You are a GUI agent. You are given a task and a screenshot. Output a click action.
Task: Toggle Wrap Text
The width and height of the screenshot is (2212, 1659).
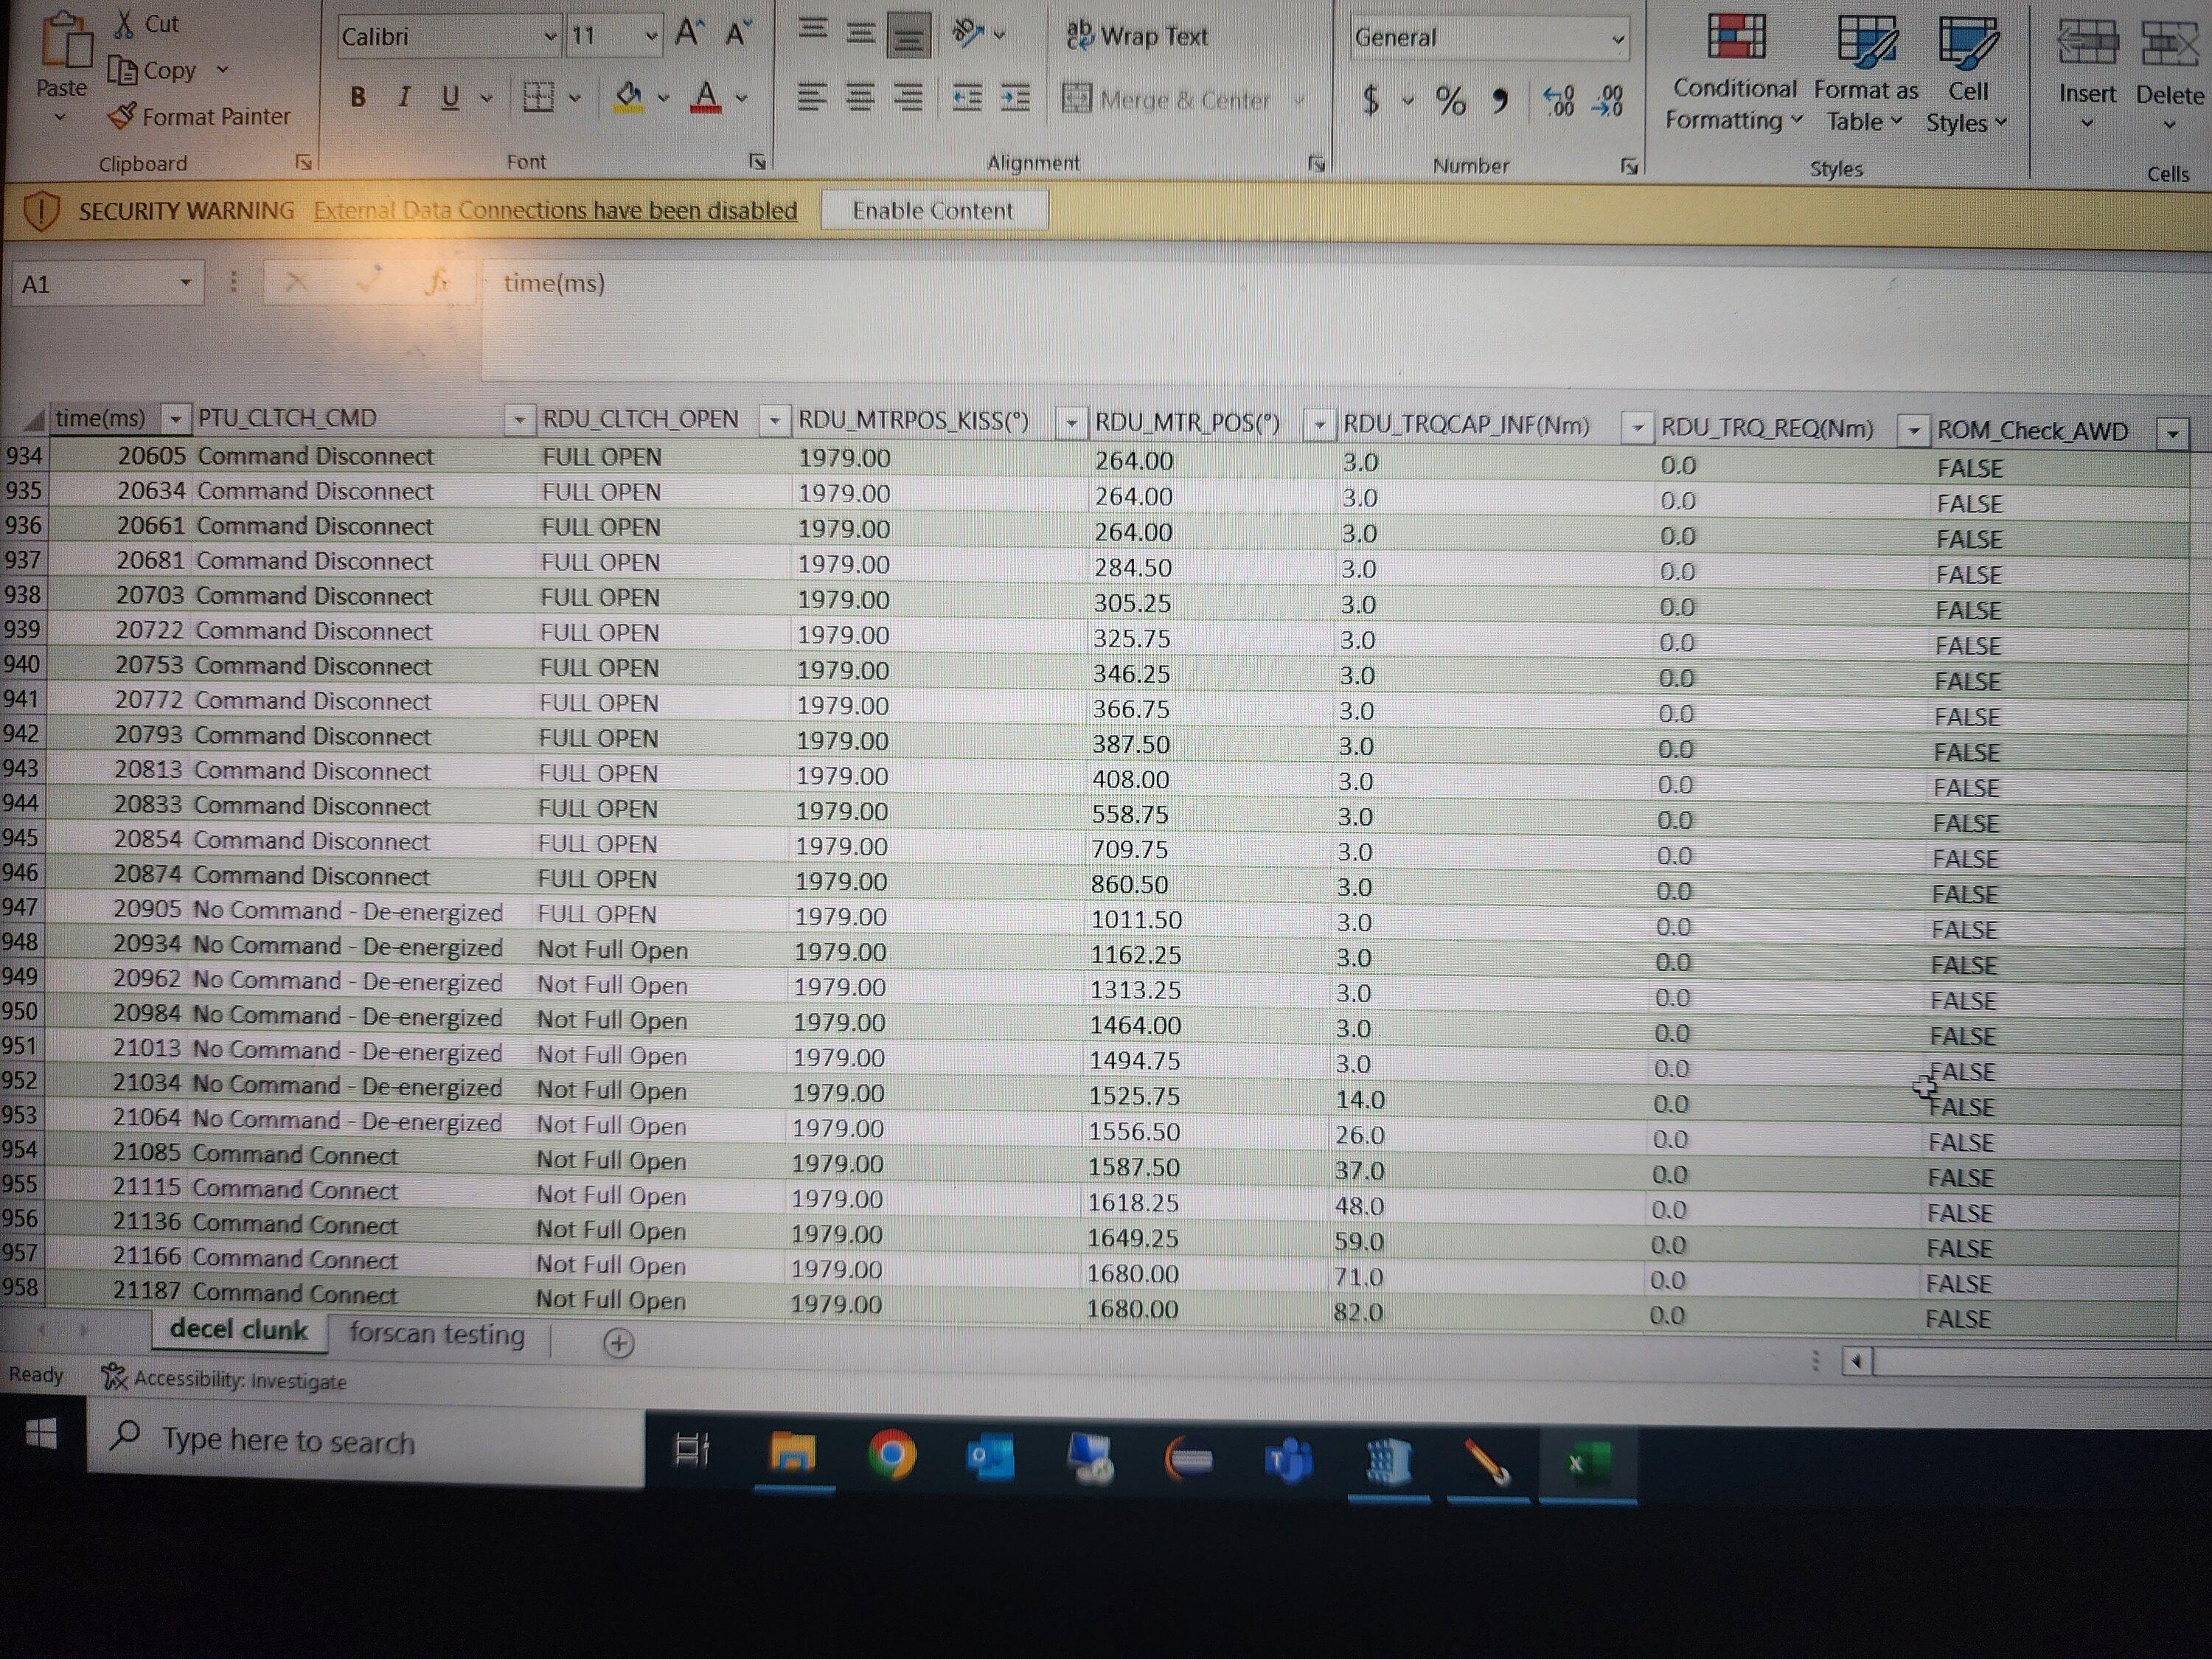pyautogui.click(x=1137, y=36)
